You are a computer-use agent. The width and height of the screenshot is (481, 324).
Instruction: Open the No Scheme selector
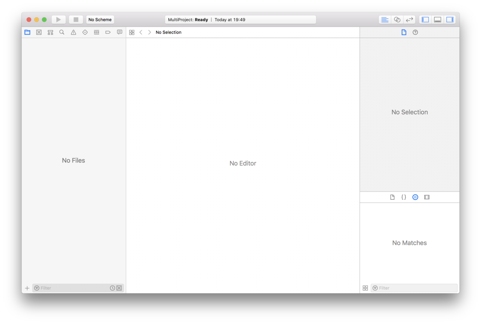100,19
